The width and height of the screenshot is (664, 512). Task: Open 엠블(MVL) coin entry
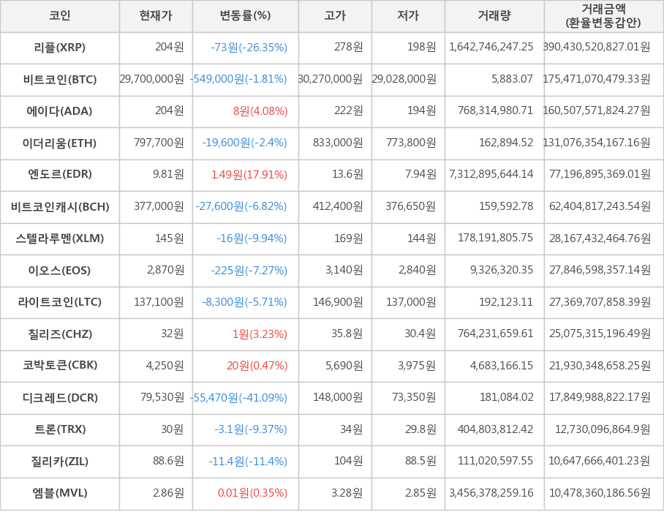[x=60, y=493]
